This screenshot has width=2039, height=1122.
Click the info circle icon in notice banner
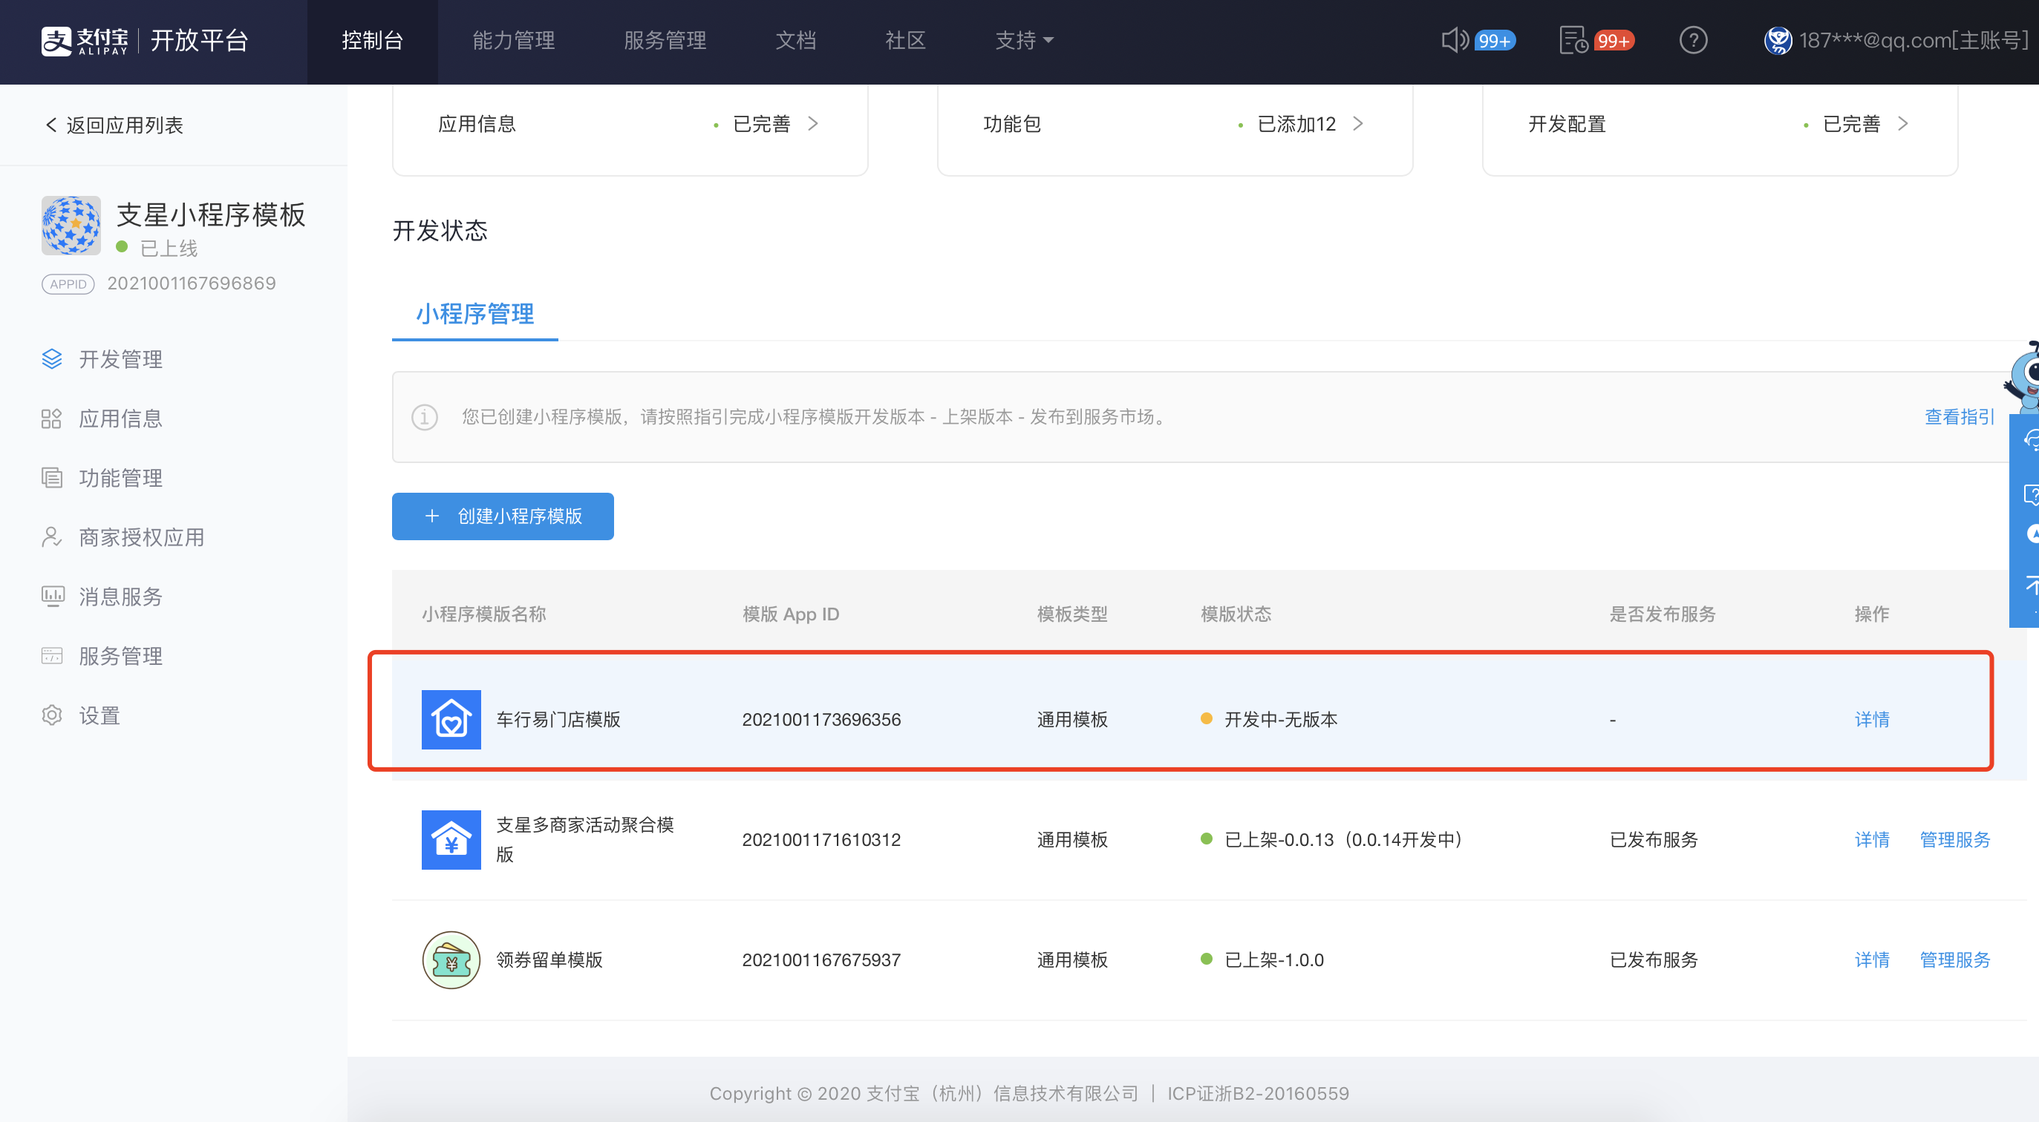[424, 417]
